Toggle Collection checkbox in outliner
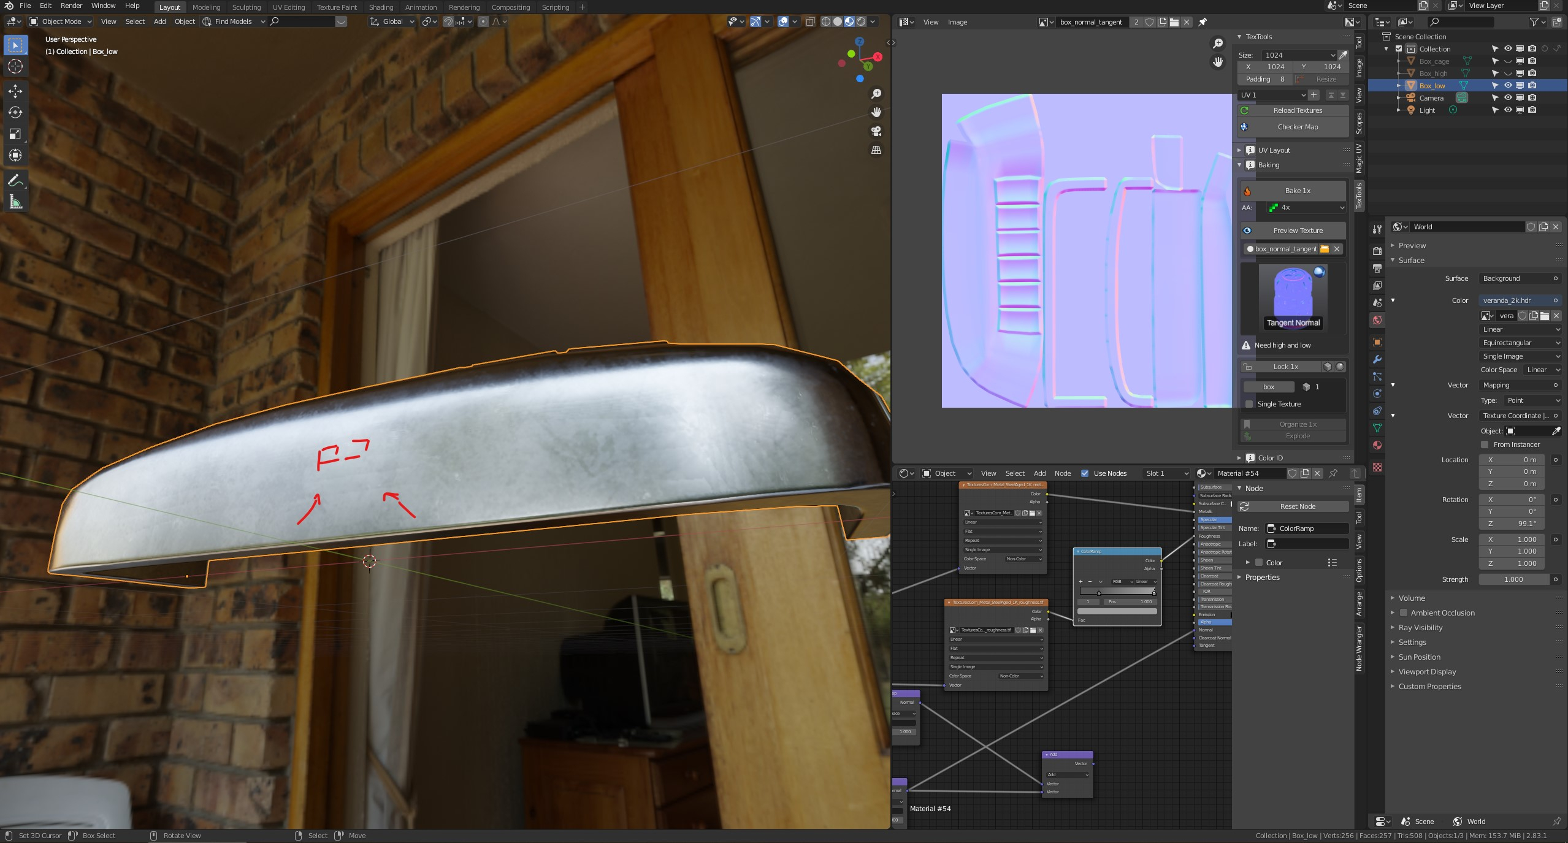The height and width of the screenshot is (843, 1568). click(x=1399, y=49)
